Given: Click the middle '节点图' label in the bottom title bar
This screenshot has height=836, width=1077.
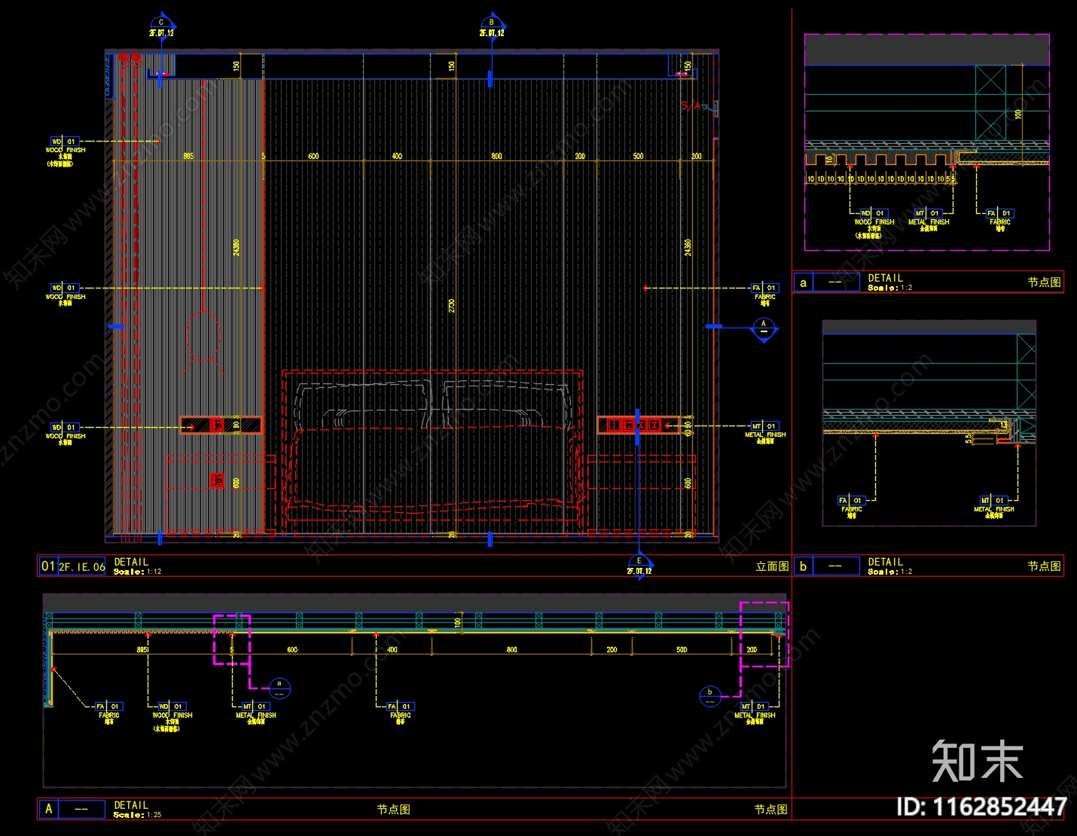Looking at the screenshot, I should click(x=394, y=809).
